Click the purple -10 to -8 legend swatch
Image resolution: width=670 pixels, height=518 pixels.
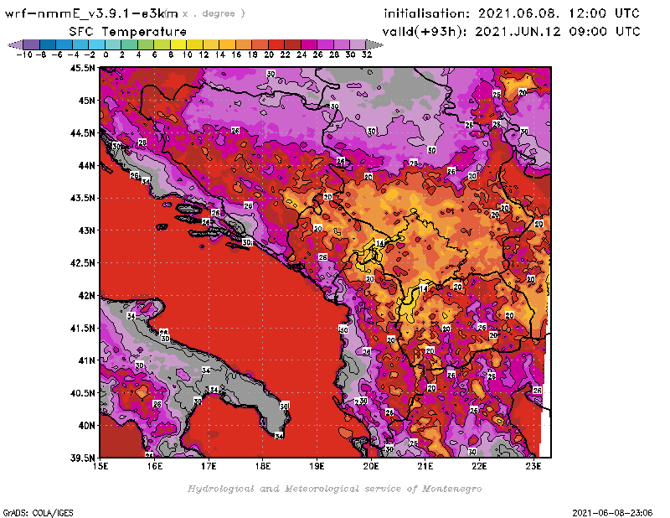pos(32,44)
